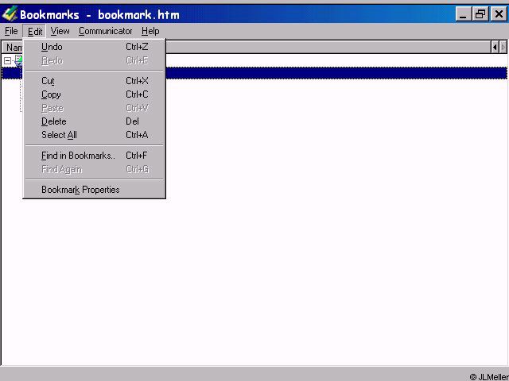Open Bookmark Properties from the Edit menu
Viewport: 509px width, 381px height.
pyautogui.click(x=95, y=190)
